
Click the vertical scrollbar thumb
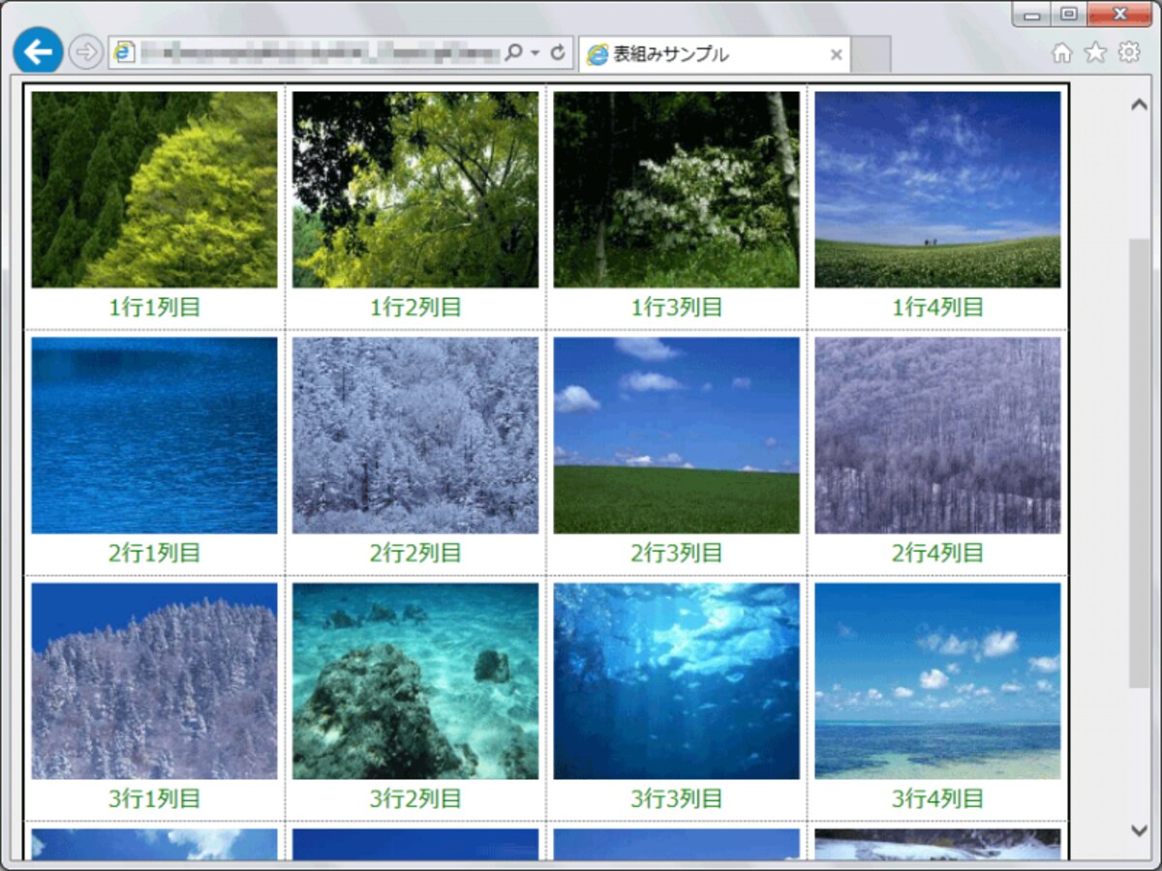[1139, 463]
